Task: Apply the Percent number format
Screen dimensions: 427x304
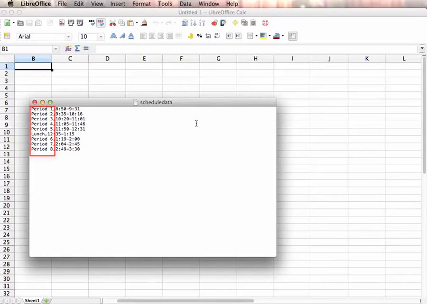Action: coord(199,36)
